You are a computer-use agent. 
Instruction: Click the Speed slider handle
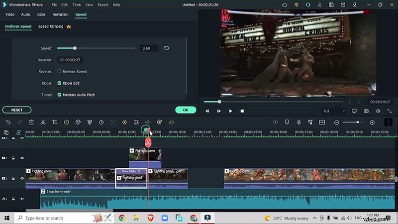(75, 48)
